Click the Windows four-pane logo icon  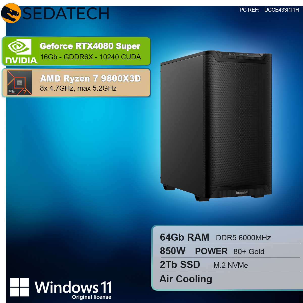point(20,287)
